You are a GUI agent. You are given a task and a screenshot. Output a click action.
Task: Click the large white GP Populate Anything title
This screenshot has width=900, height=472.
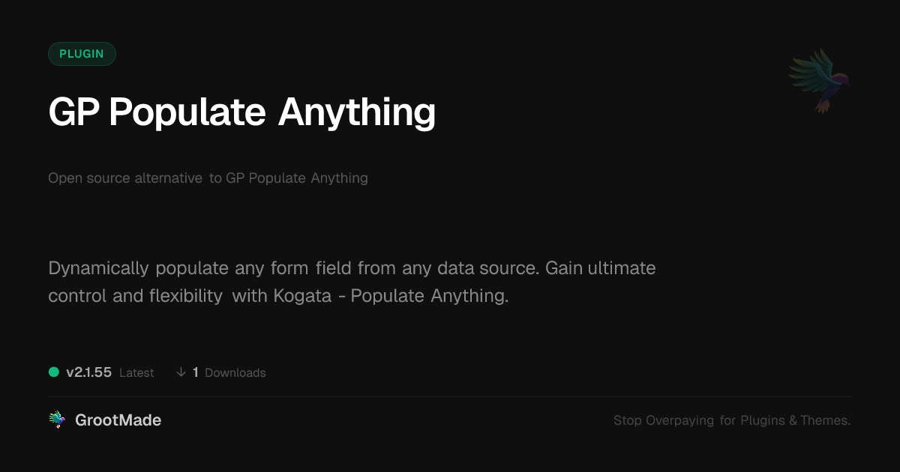click(241, 112)
